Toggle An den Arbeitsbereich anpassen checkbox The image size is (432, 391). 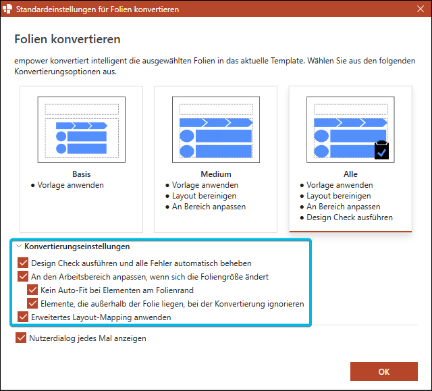tap(23, 276)
